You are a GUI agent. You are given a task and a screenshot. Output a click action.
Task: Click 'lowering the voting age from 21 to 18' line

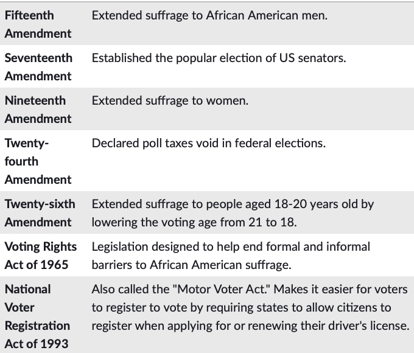tap(194, 222)
